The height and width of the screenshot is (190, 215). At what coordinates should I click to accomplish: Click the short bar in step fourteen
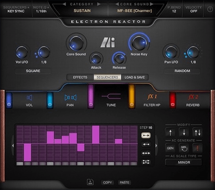tap(119, 141)
